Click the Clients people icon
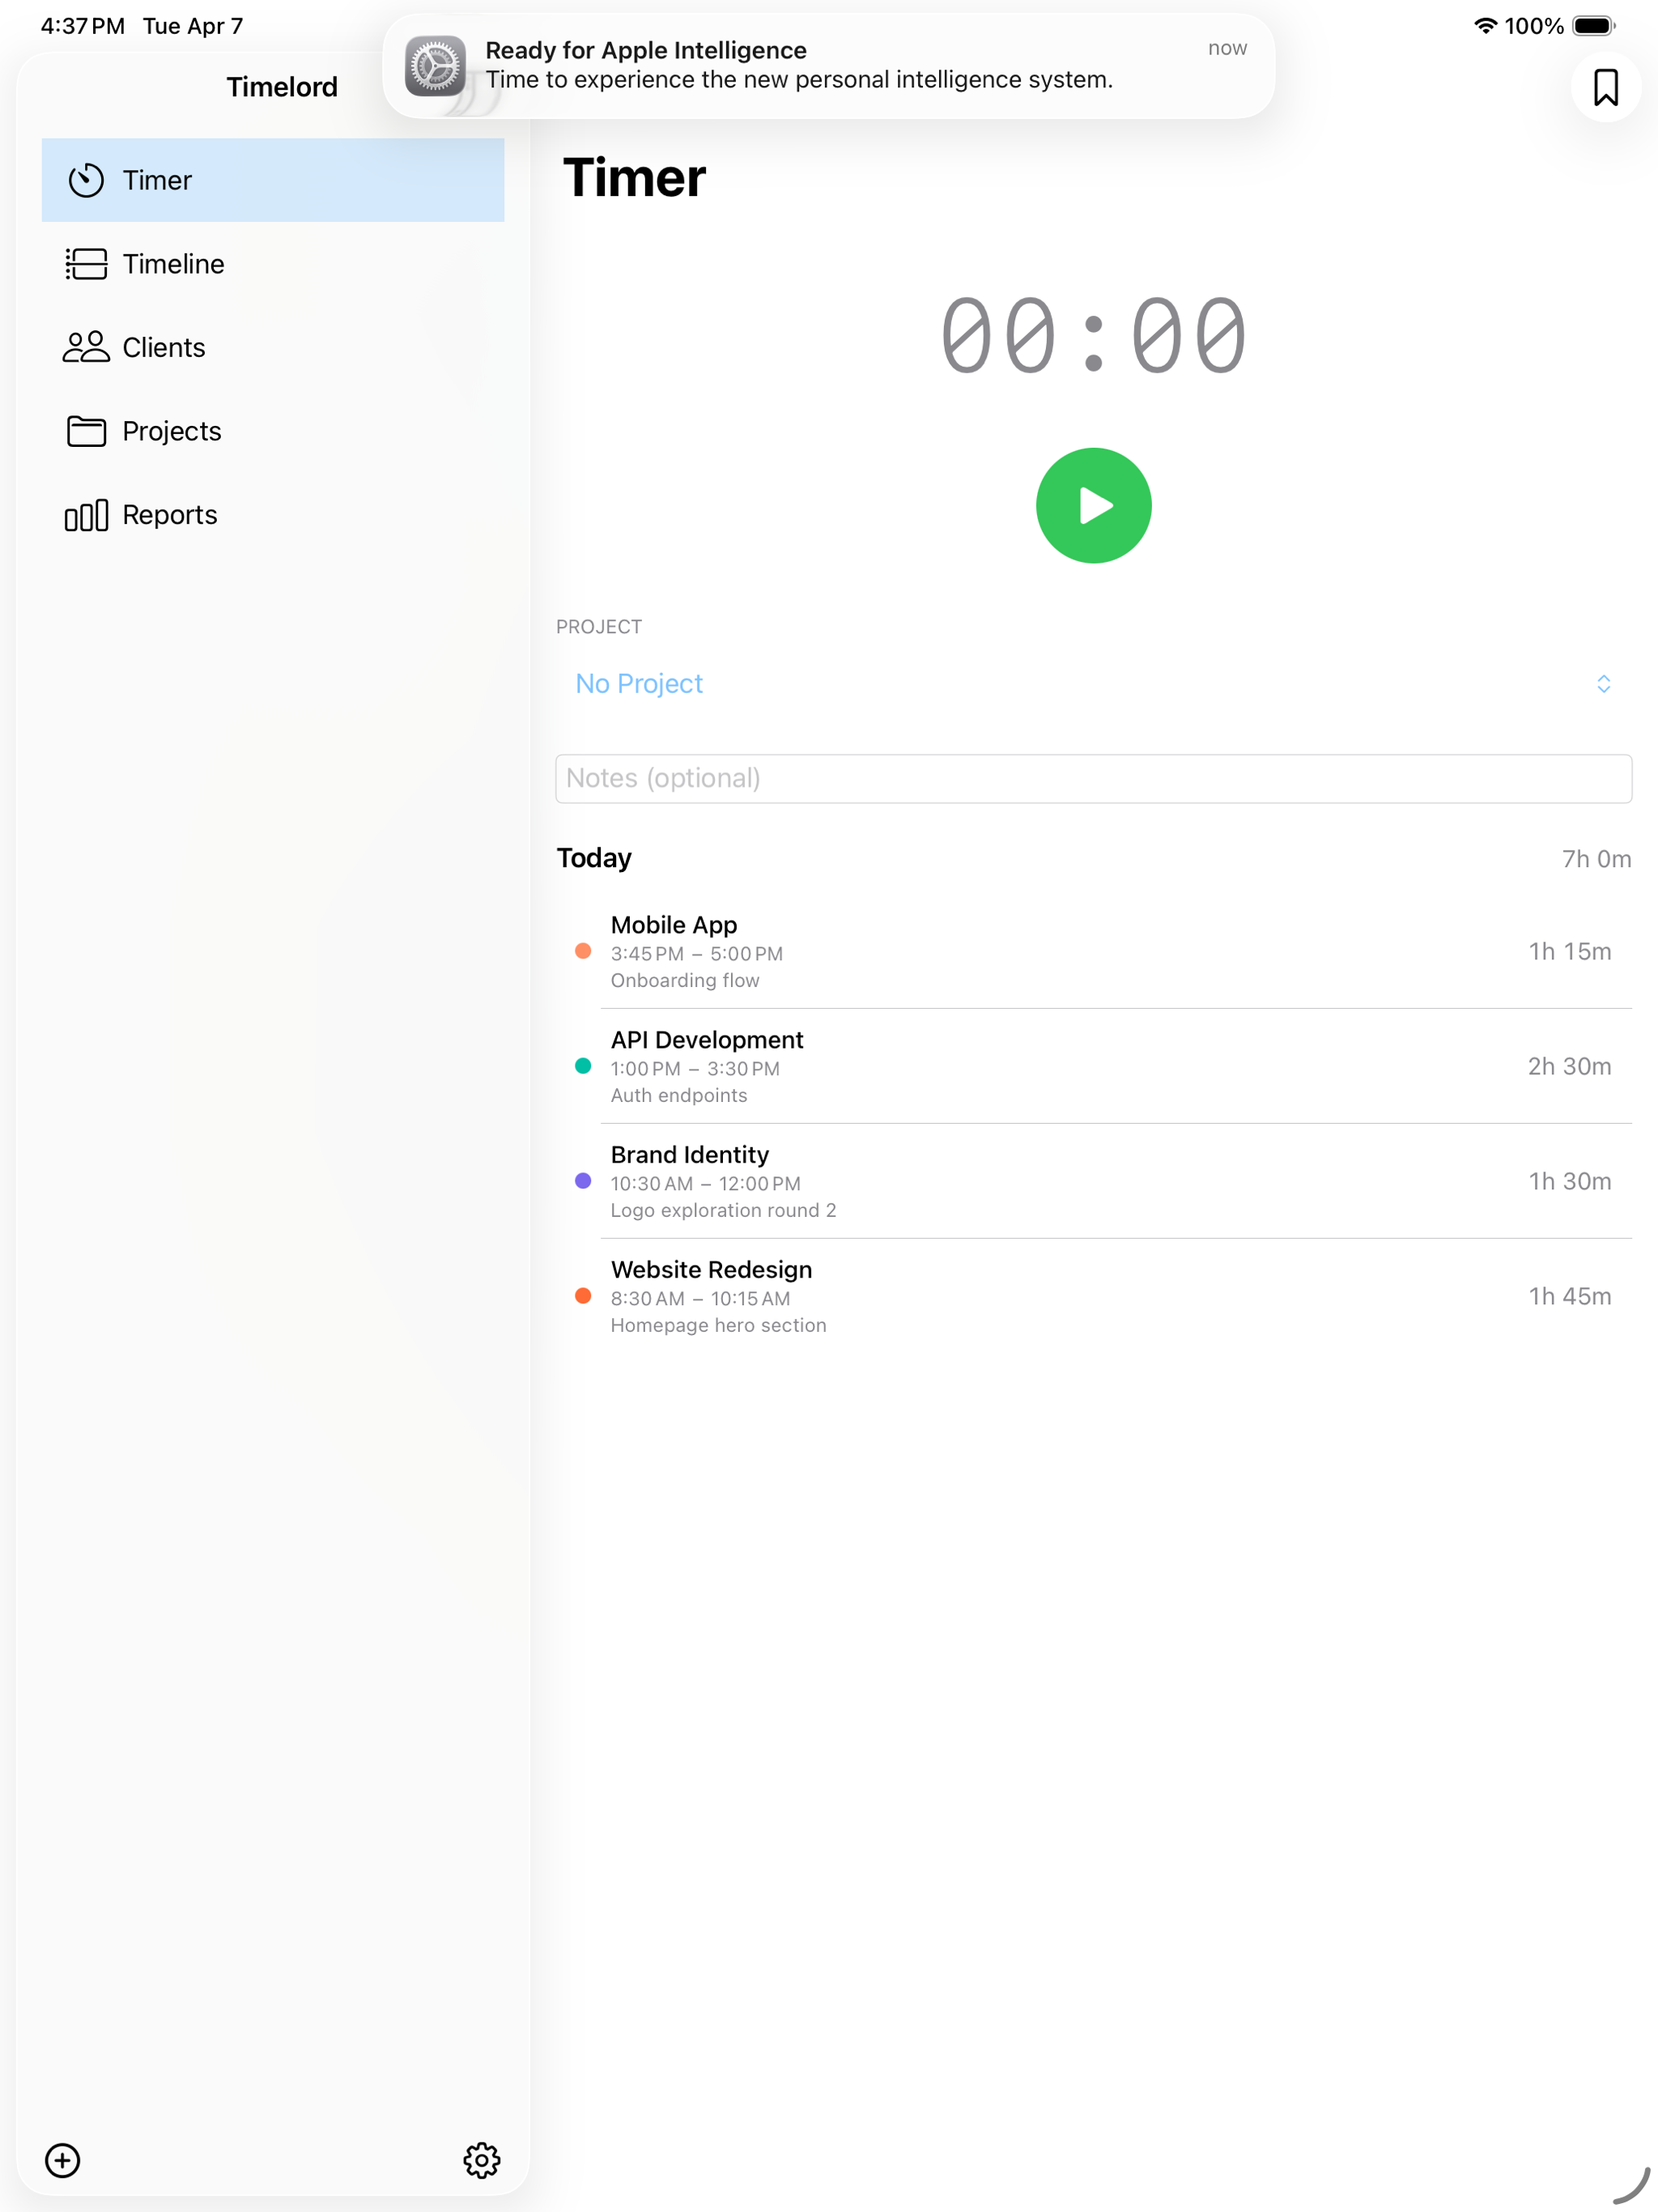Image resolution: width=1658 pixels, height=2212 pixels. point(86,347)
